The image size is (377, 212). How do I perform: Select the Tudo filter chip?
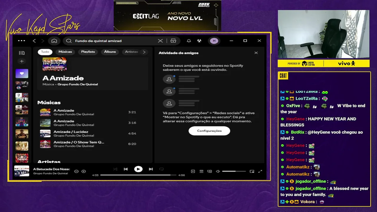coord(45,52)
